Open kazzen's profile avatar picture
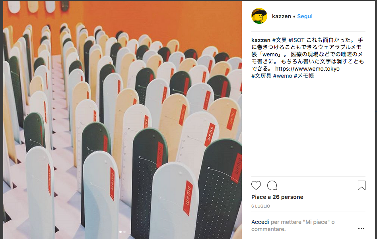The image size is (377, 239). coord(259,16)
